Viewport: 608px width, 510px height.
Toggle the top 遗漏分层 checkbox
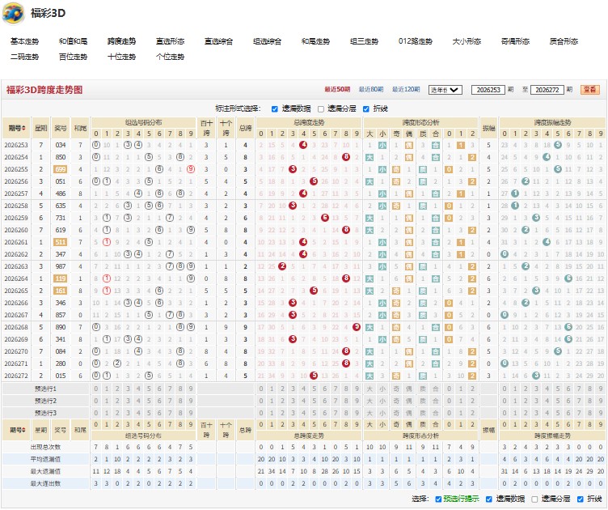321,108
